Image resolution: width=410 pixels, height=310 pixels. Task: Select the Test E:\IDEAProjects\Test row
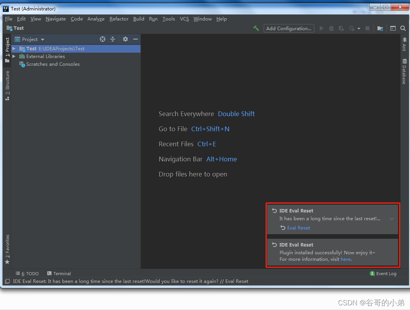pyautogui.click(x=76, y=49)
